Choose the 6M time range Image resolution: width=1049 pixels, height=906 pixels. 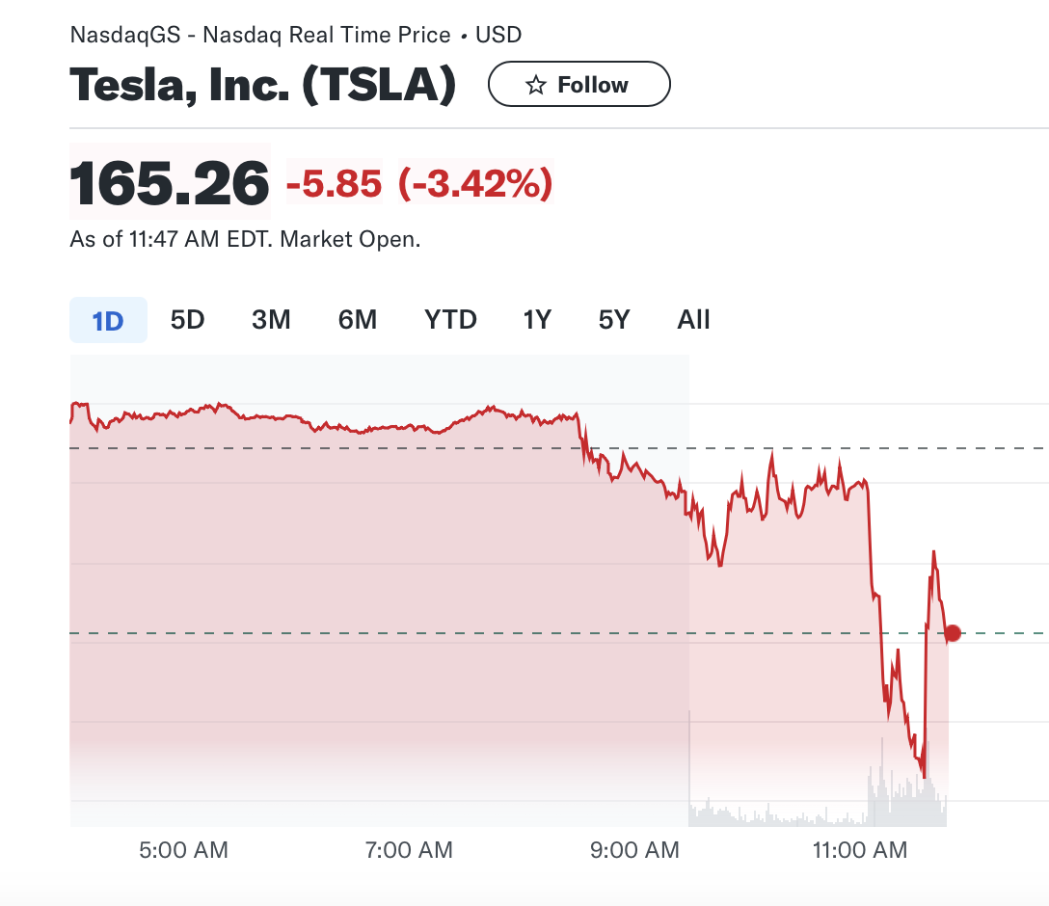coord(357,320)
